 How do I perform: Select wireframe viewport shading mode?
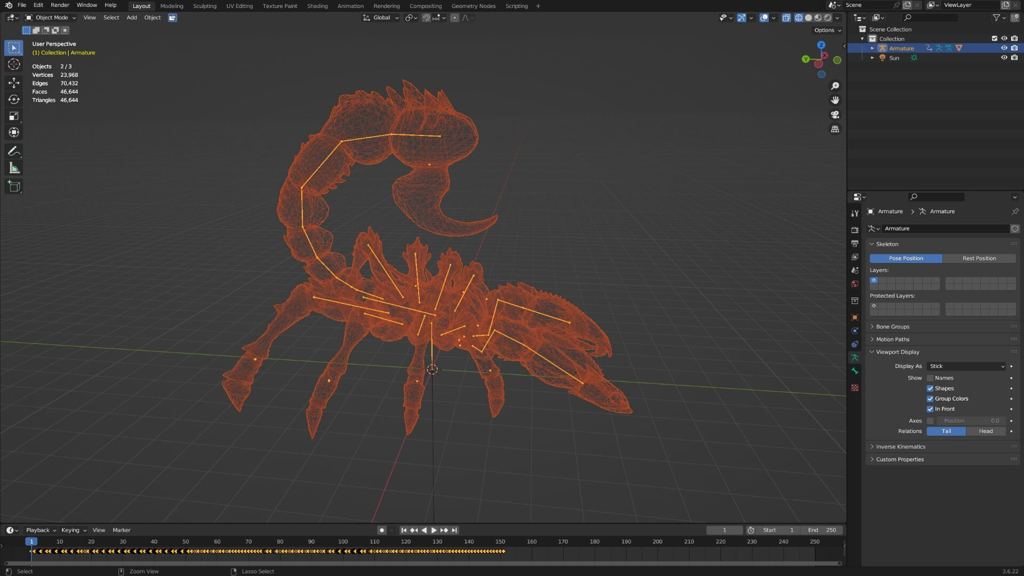[x=798, y=18]
